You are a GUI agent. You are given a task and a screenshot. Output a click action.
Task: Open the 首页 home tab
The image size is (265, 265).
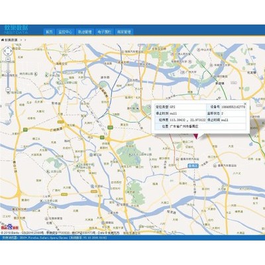pyautogui.click(x=49, y=32)
